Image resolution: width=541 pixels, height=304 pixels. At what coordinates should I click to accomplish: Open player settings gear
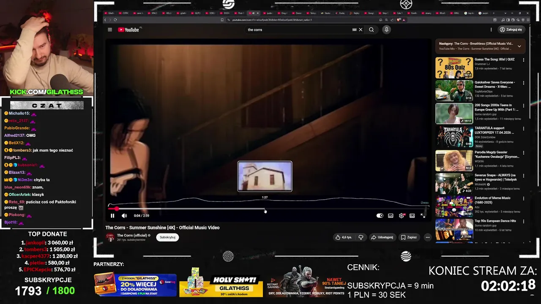pyautogui.click(x=402, y=216)
